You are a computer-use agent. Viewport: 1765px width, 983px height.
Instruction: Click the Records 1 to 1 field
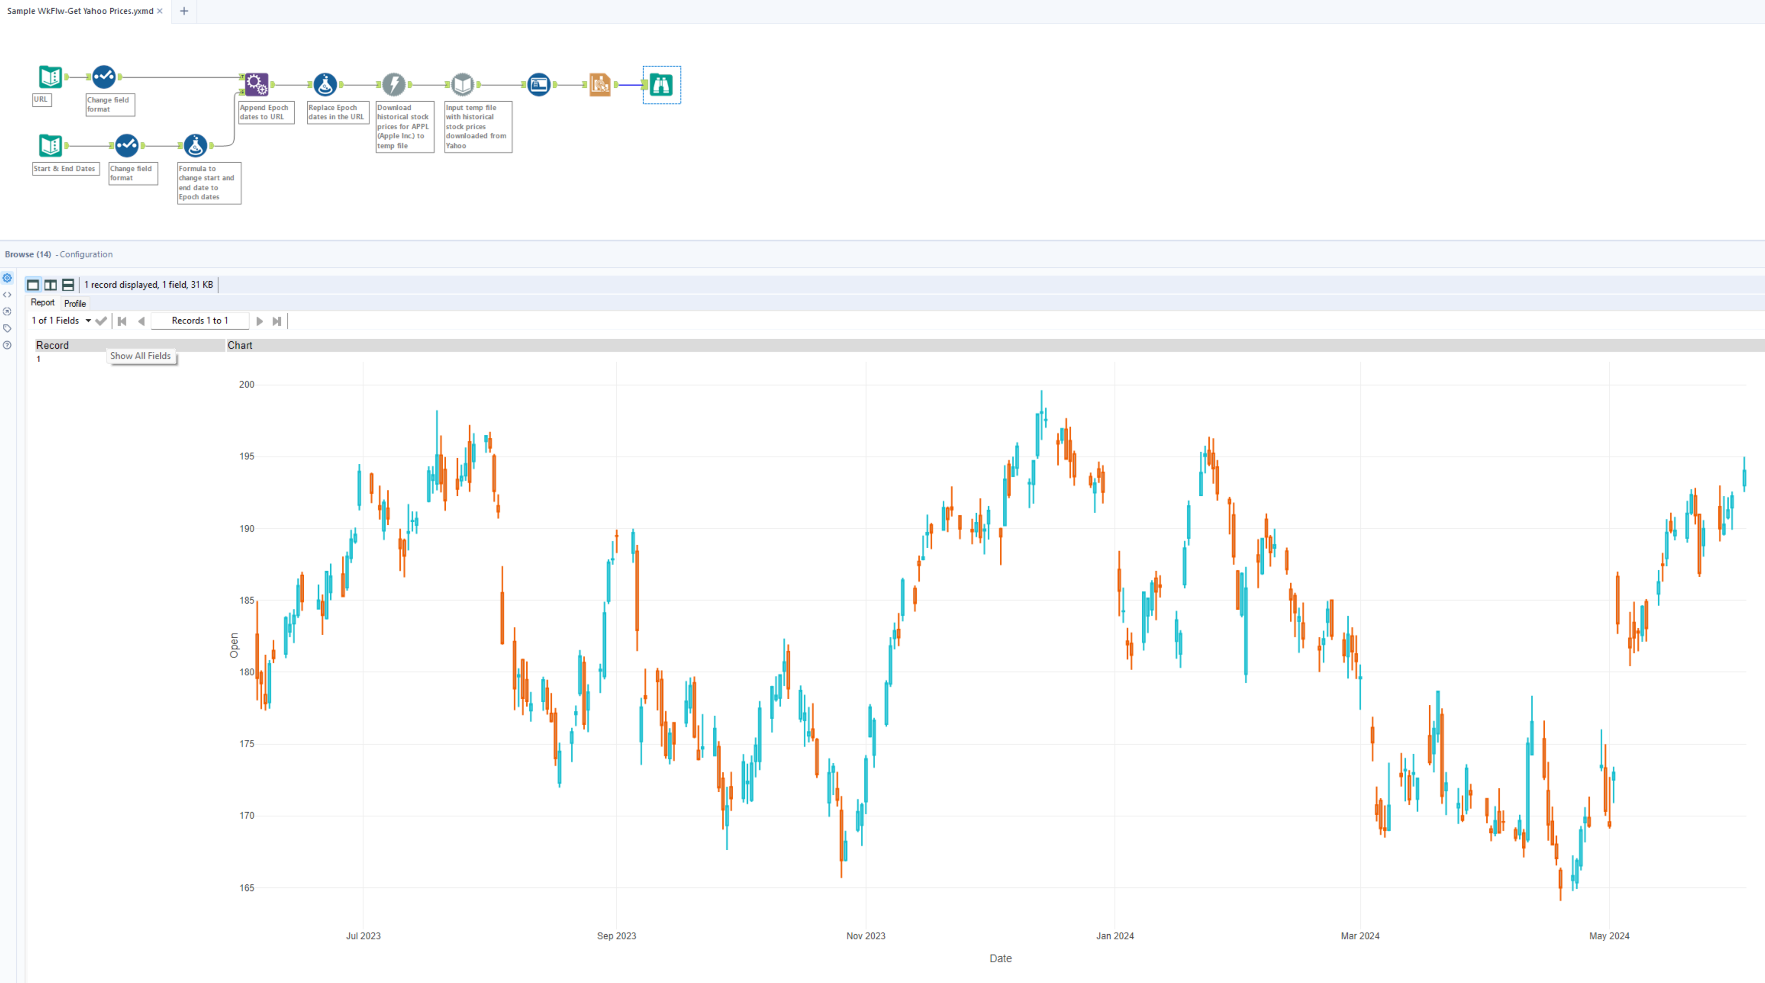[x=200, y=320]
